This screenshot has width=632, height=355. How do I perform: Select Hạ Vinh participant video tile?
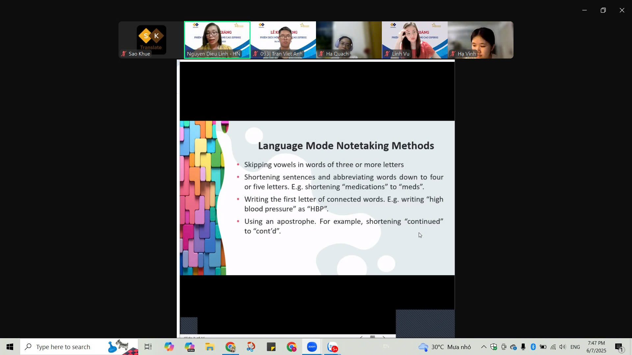pyautogui.click(x=481, y=40)
